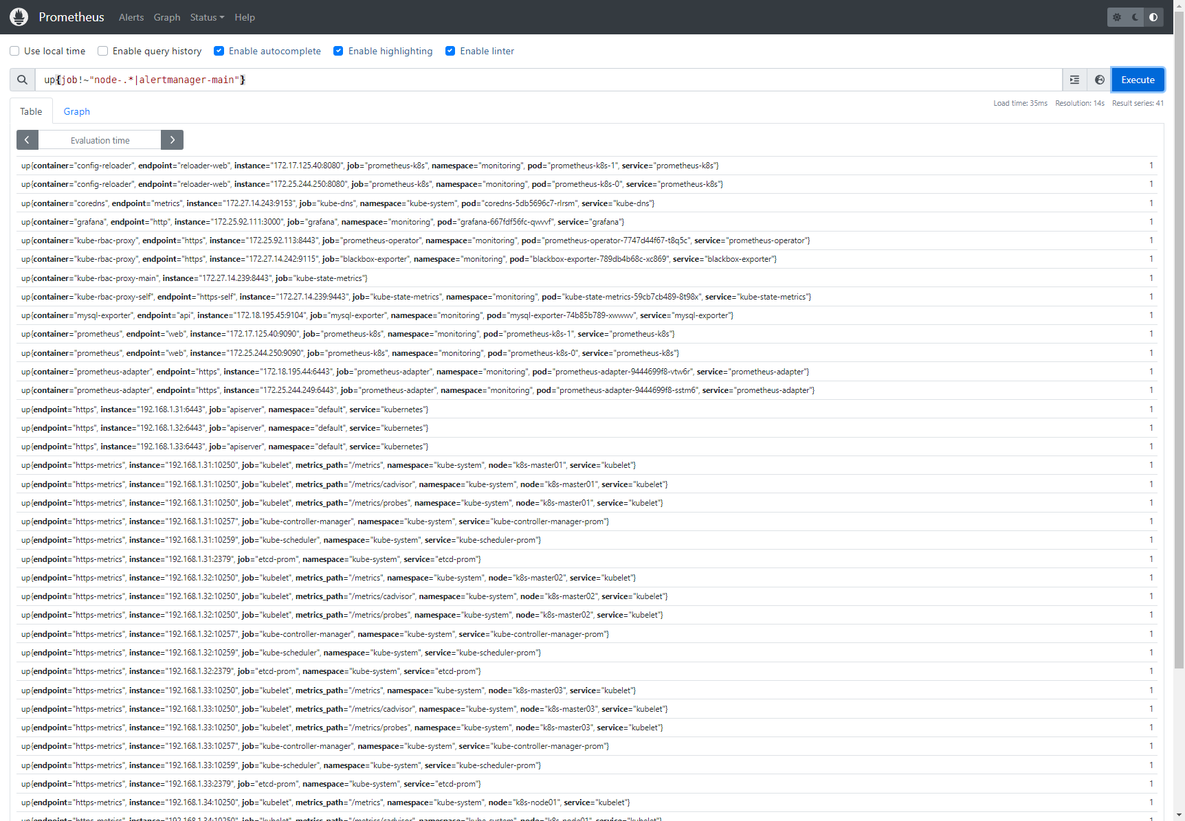Image resolution: width=1185 pixels, height=821 pixels.
Task: Click the Prometheus flame logo
Action: tap(19, 17)
